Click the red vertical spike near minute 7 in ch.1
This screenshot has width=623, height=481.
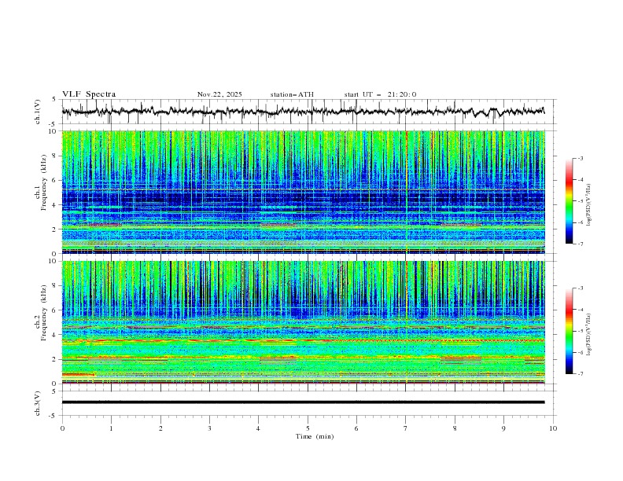click(407, 192)
